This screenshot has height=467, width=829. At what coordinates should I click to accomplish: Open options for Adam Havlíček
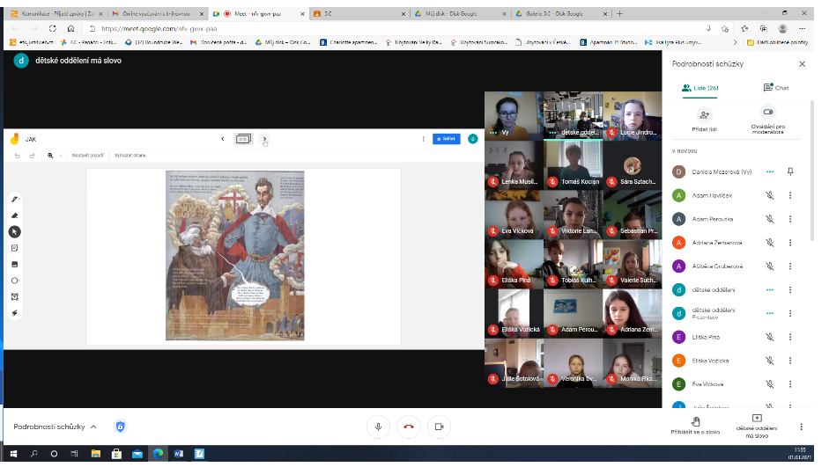tap(790, 195)
